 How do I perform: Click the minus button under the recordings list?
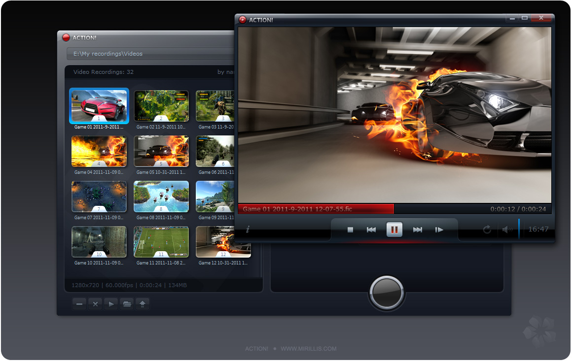pos(79,304)
